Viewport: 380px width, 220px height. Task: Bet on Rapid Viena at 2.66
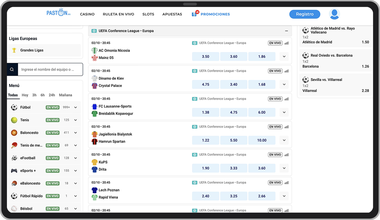point(262,196)
